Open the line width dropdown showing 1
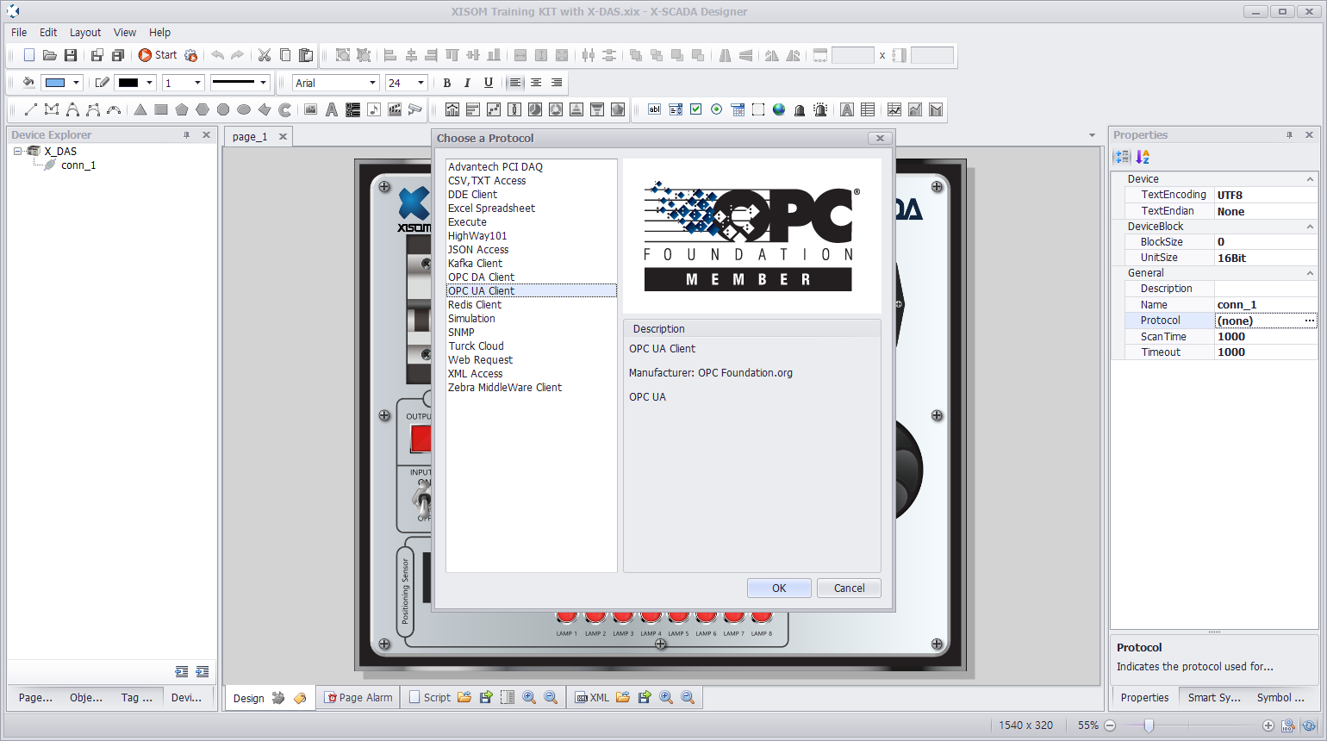Image resolution: width=1327 pixels, height=741 pixels. point(197,83)
